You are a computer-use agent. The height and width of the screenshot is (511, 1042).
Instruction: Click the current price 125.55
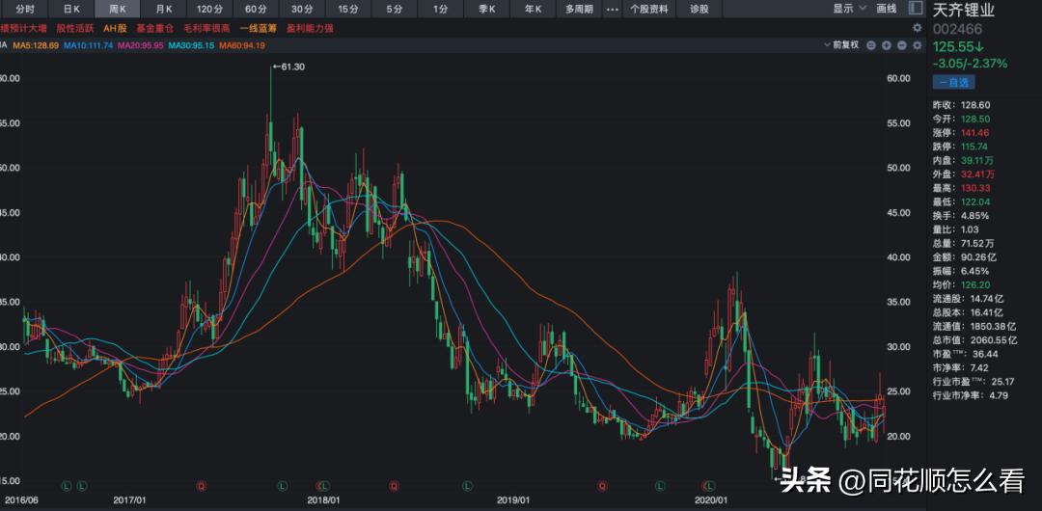[958, 47]
